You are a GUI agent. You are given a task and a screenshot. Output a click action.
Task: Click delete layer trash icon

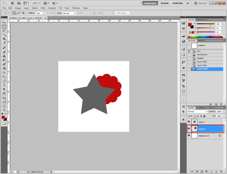coord(220,172)
